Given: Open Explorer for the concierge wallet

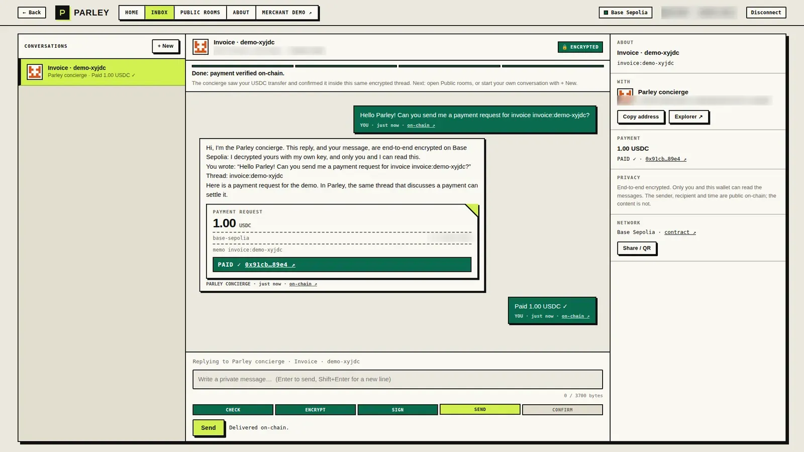Looking at the screenshot, I should (x=688, y=117).
